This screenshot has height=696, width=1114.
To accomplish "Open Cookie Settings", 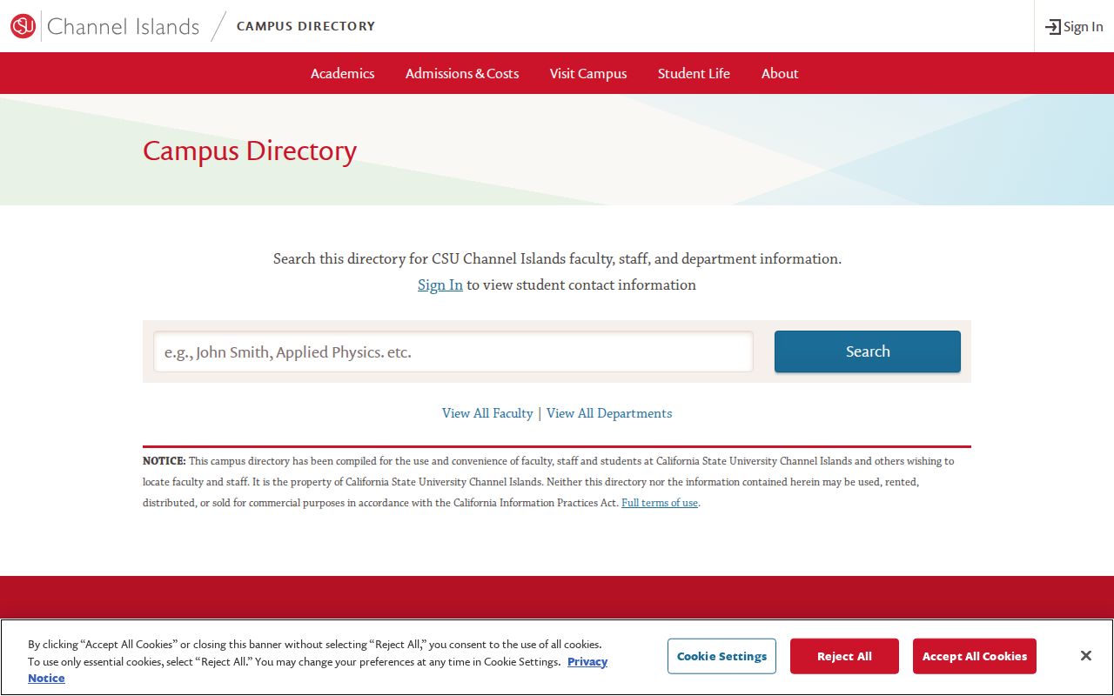I will (721, 656).
